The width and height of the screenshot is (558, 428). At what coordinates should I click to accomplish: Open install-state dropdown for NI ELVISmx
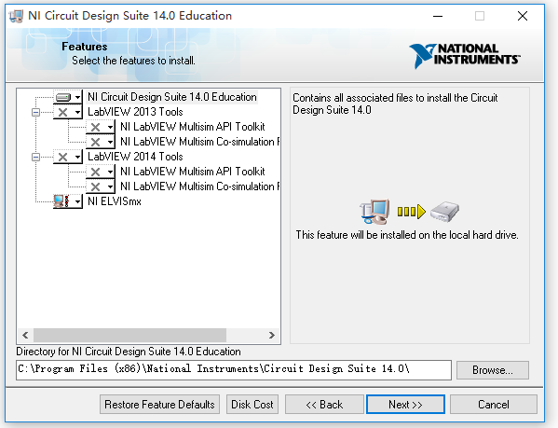(68, 201)
